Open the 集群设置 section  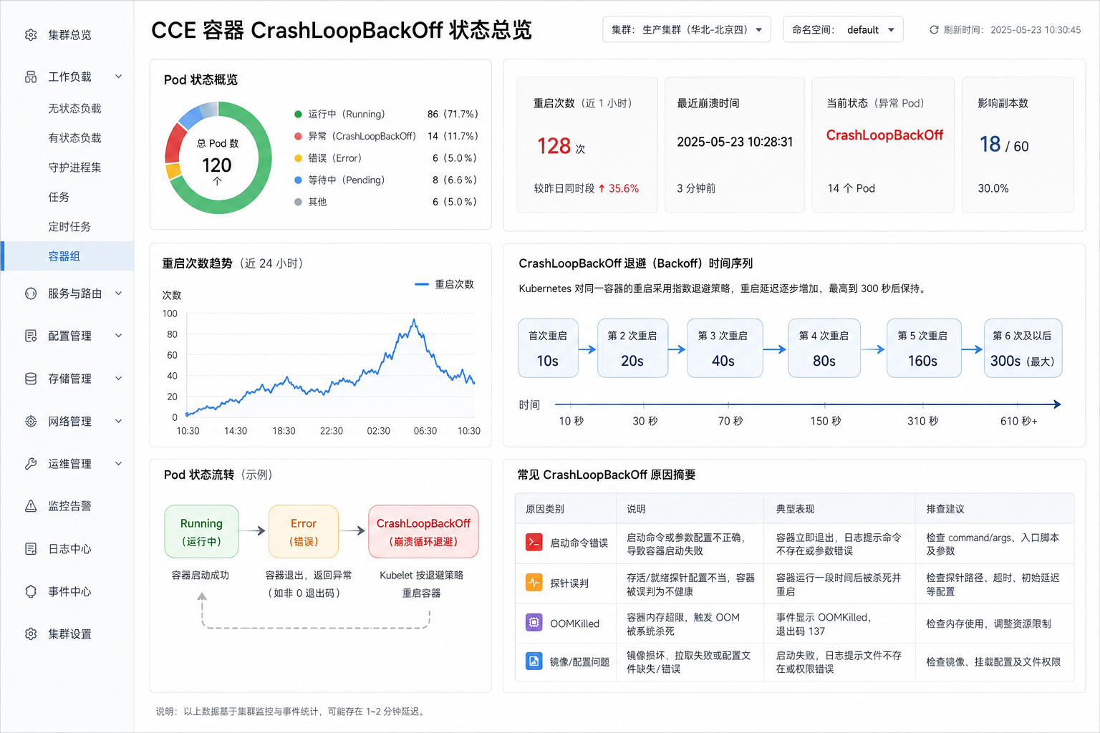click(x=69, y=634)
